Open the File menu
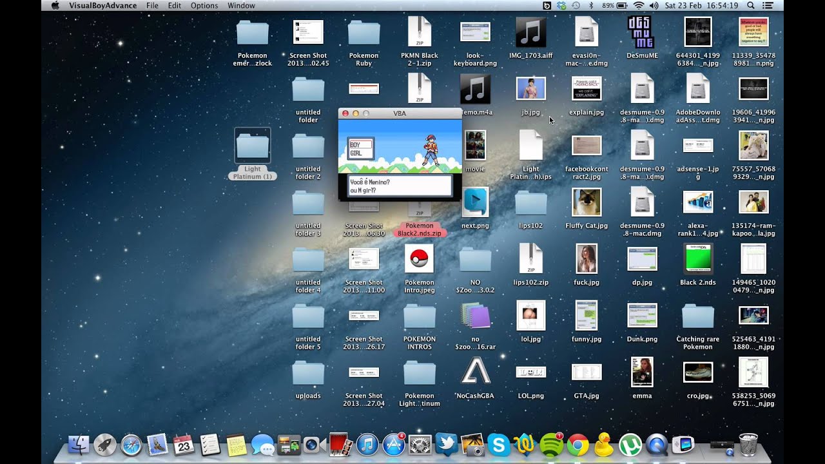Screen dimensions: 825x464 tap(152, 5)
